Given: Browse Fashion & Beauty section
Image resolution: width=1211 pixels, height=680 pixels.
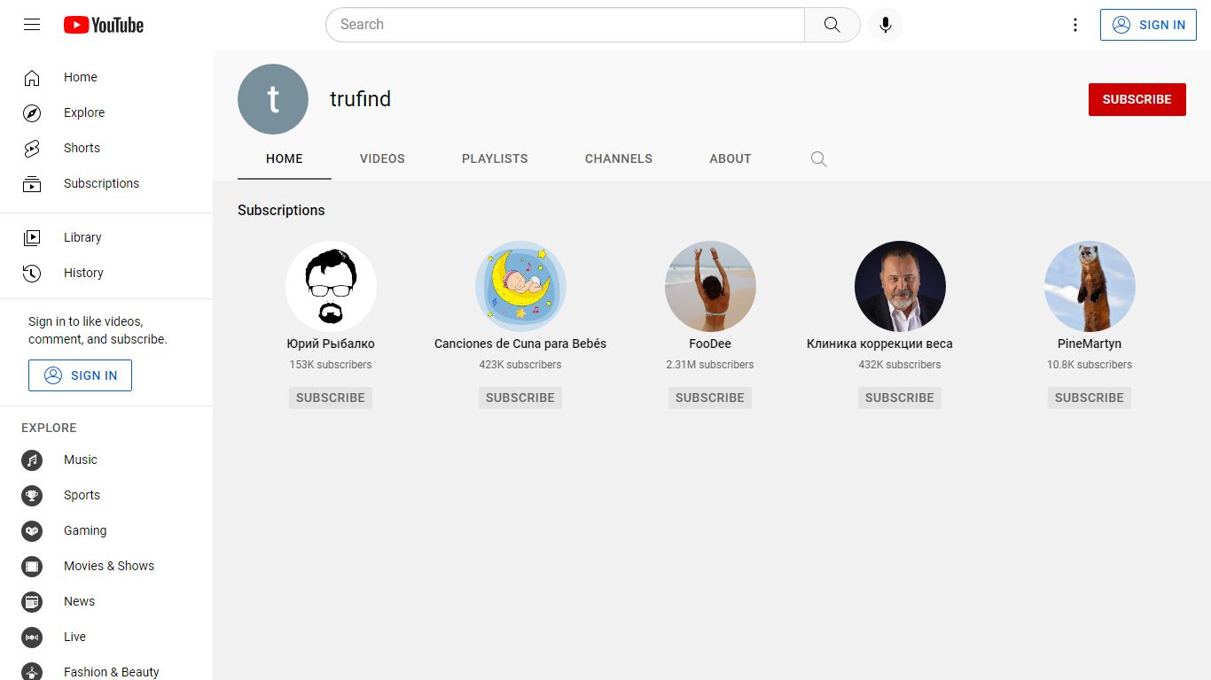Looking at the screenshot, I should pos(106,668).
